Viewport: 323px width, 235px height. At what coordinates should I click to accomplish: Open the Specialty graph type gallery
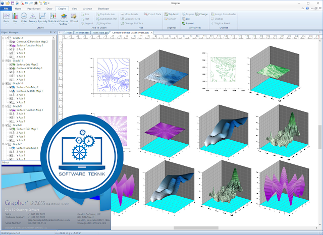pyautogui.click(x=42, y=19)
